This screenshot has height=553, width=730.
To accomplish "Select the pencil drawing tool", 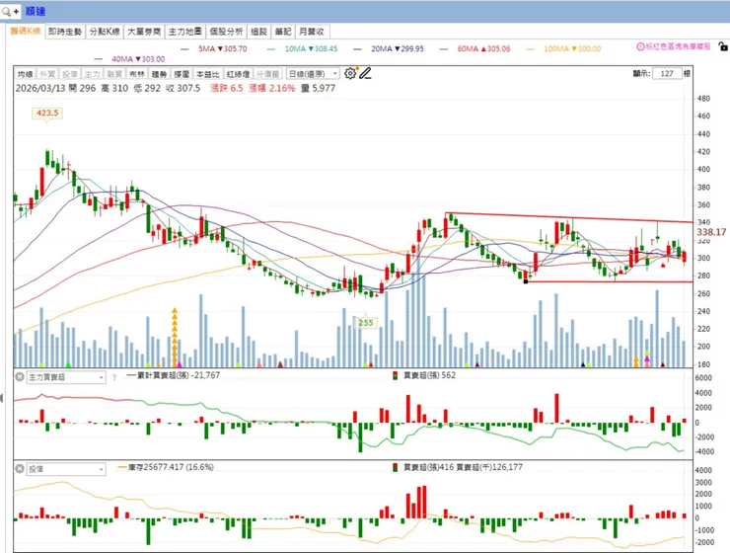I will [x=365, y=73].
